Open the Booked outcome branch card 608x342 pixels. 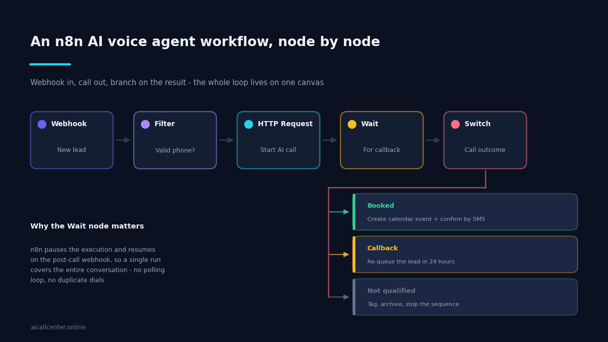click(465, 212)
